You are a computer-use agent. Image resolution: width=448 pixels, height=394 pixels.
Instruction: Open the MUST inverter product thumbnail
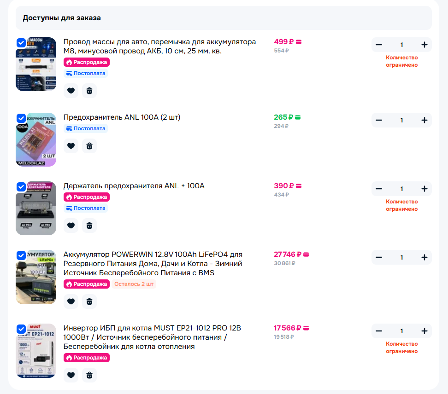point(36,351)
